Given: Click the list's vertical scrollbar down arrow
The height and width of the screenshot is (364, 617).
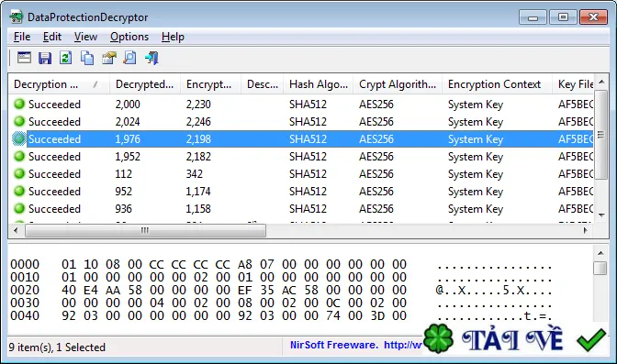Looking at the screenshot, I should click(x=601, y=215).
